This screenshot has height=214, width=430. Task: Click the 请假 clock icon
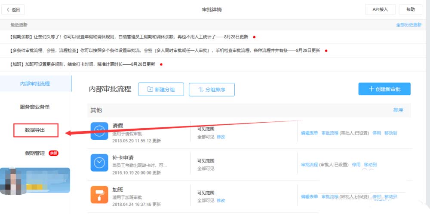(x=99, y=131)
